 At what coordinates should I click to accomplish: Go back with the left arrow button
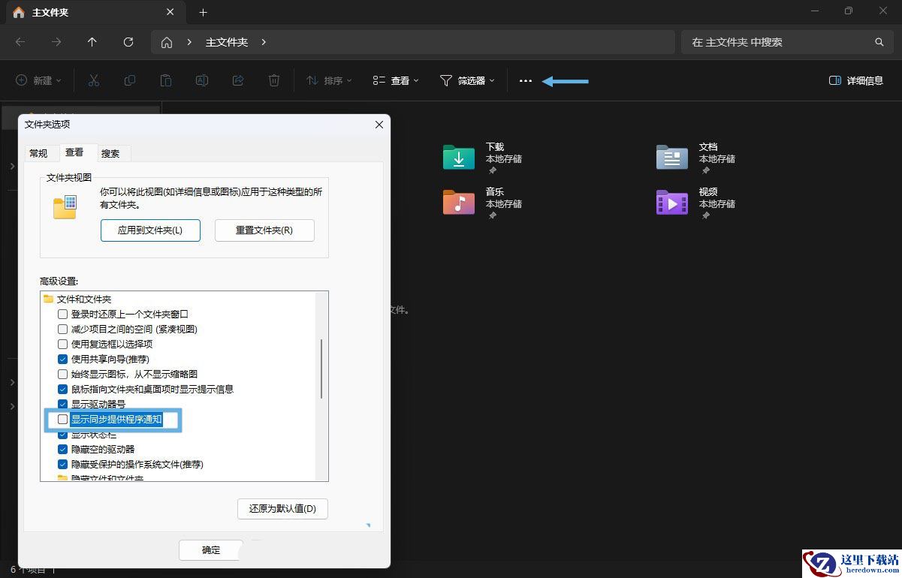pyautogui.click(x=20, y=42)
